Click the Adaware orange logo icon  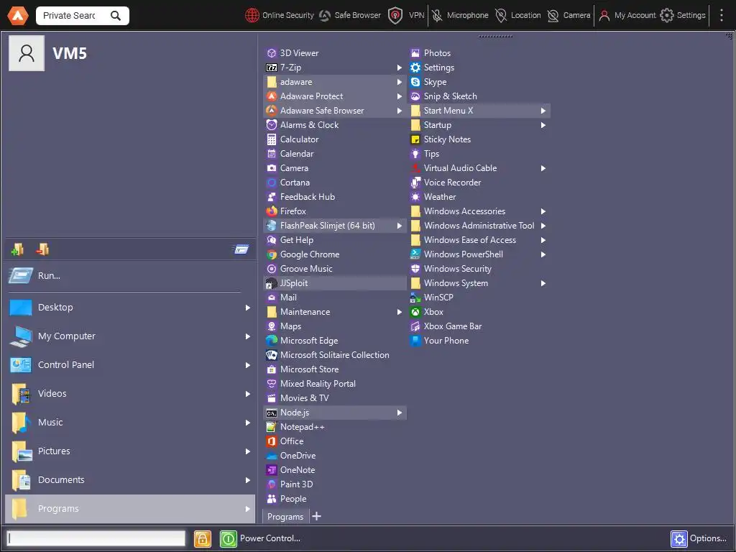pyautogui.click(x=18, y=16)
